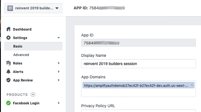Open App Review in the sidebar

click(23, 80)
